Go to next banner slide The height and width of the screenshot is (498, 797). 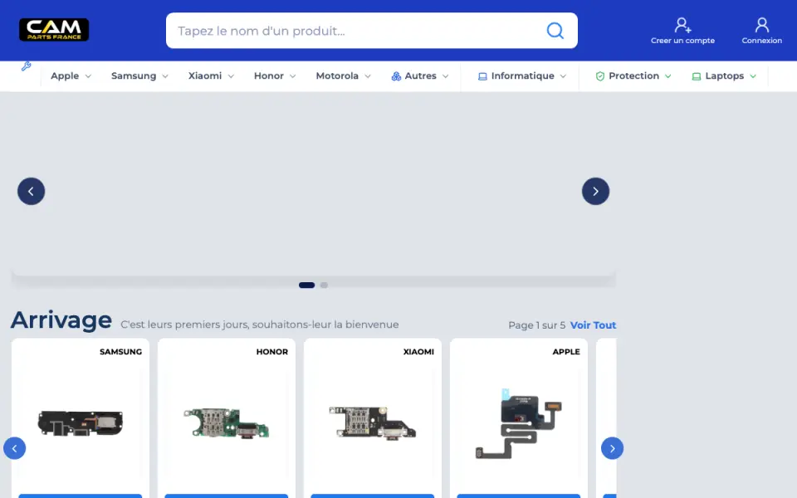click(x=595, y=191)
